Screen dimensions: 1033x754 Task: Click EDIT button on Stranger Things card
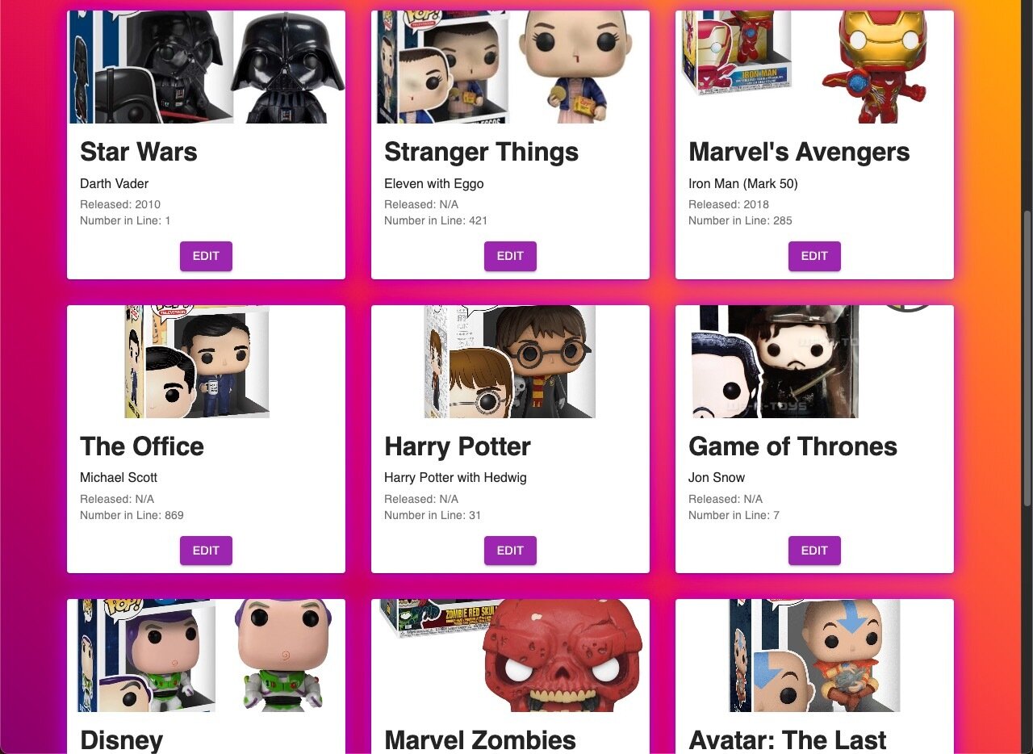510,256
